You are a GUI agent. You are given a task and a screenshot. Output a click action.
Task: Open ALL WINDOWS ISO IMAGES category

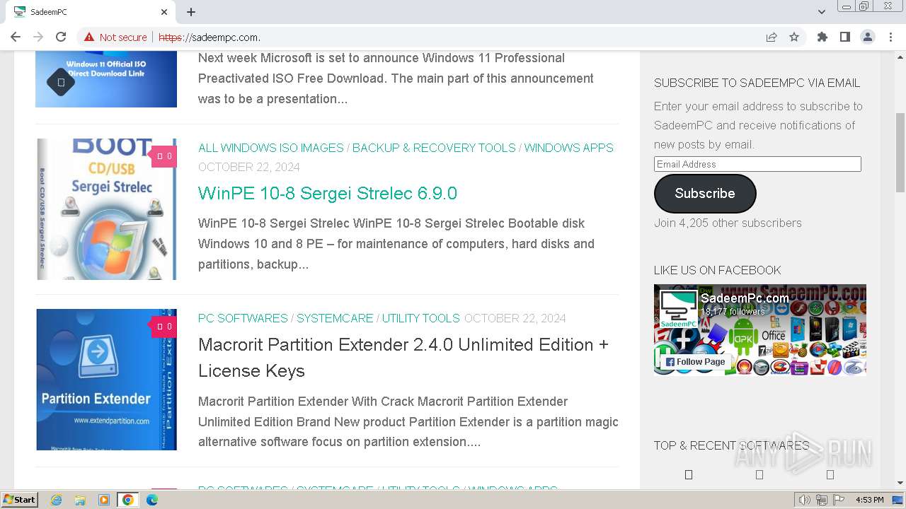pyautogui.click(x=270, y=148)
